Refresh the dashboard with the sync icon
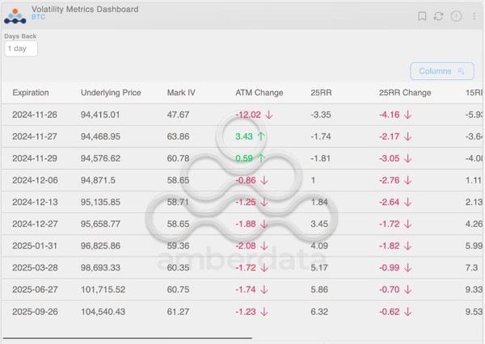The image size is (485, 344). tap(439, 16)
